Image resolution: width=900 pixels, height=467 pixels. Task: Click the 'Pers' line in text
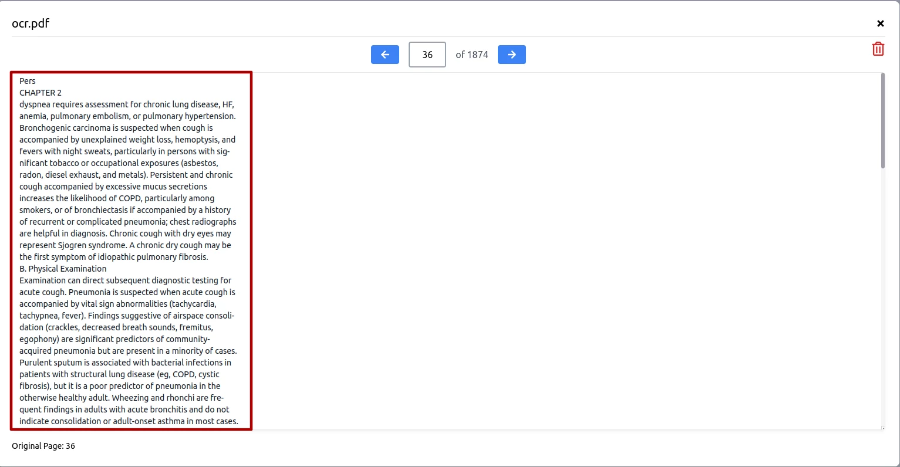[28, 81]
